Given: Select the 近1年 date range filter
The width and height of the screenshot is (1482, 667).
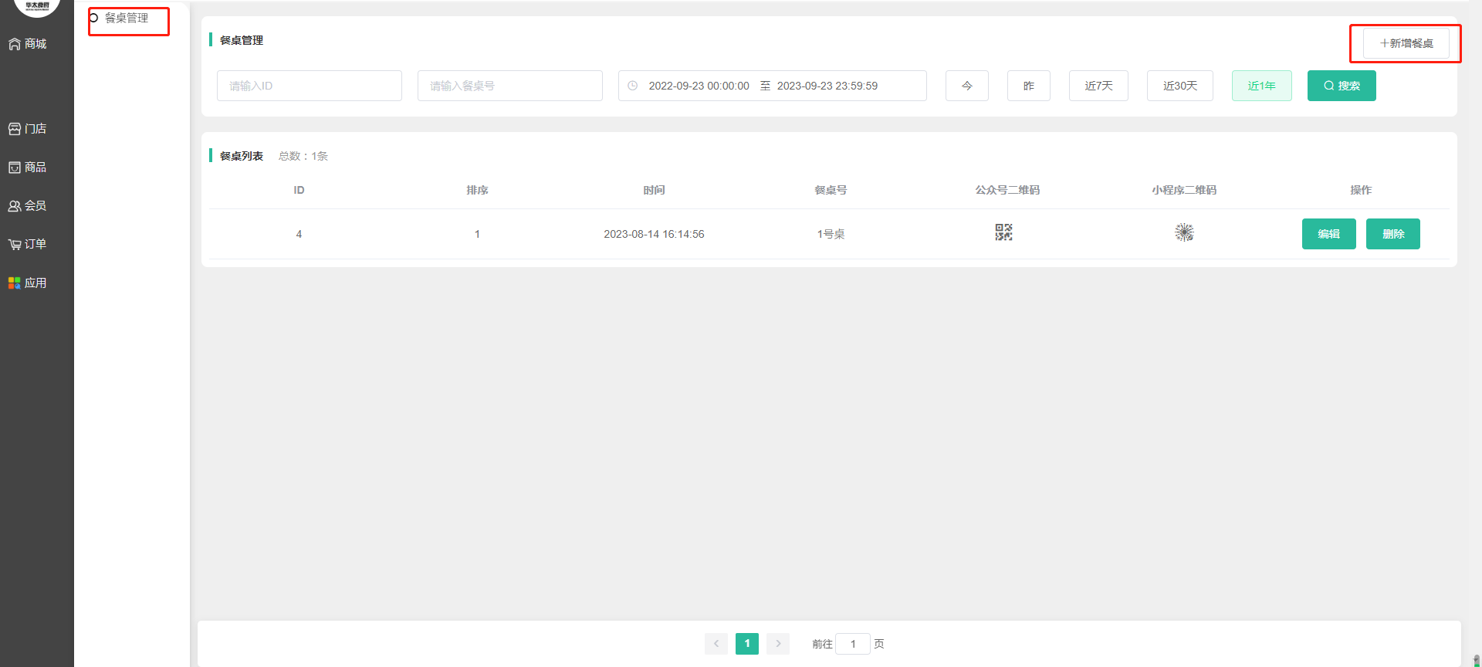Looking at the screenshot, I should click(x=1261, y=86).
